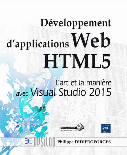Image resolution: width=127 pixels, height=155 pixels.
Task: Click the white arrow badge icon
Action: [x=15, y=124]
